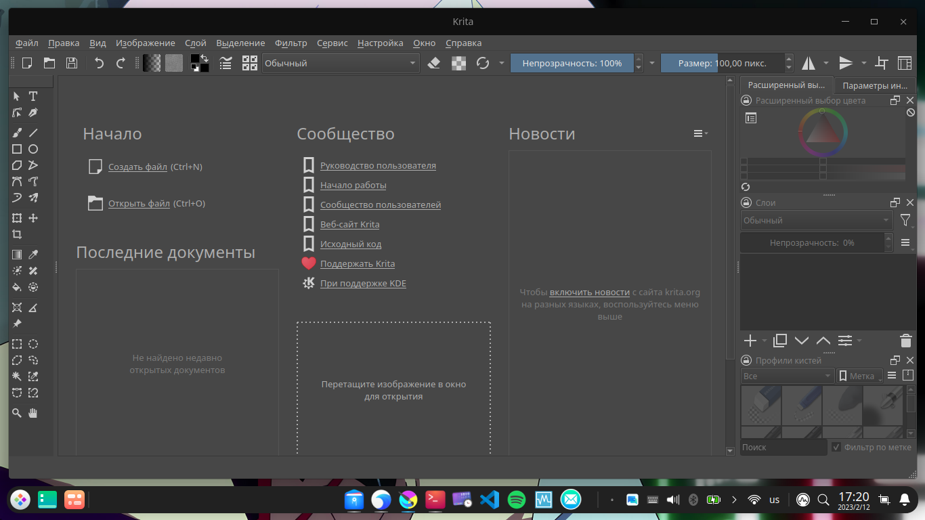Select the move layer tool
The width and height of the screenshot is (925, 520).
tap(33, 218)
